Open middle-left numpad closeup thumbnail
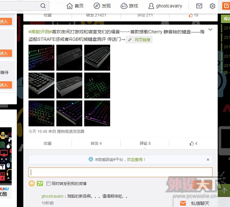Image resolution: width=230 pixels, height=207 pixels. click(x=41, y=86)
